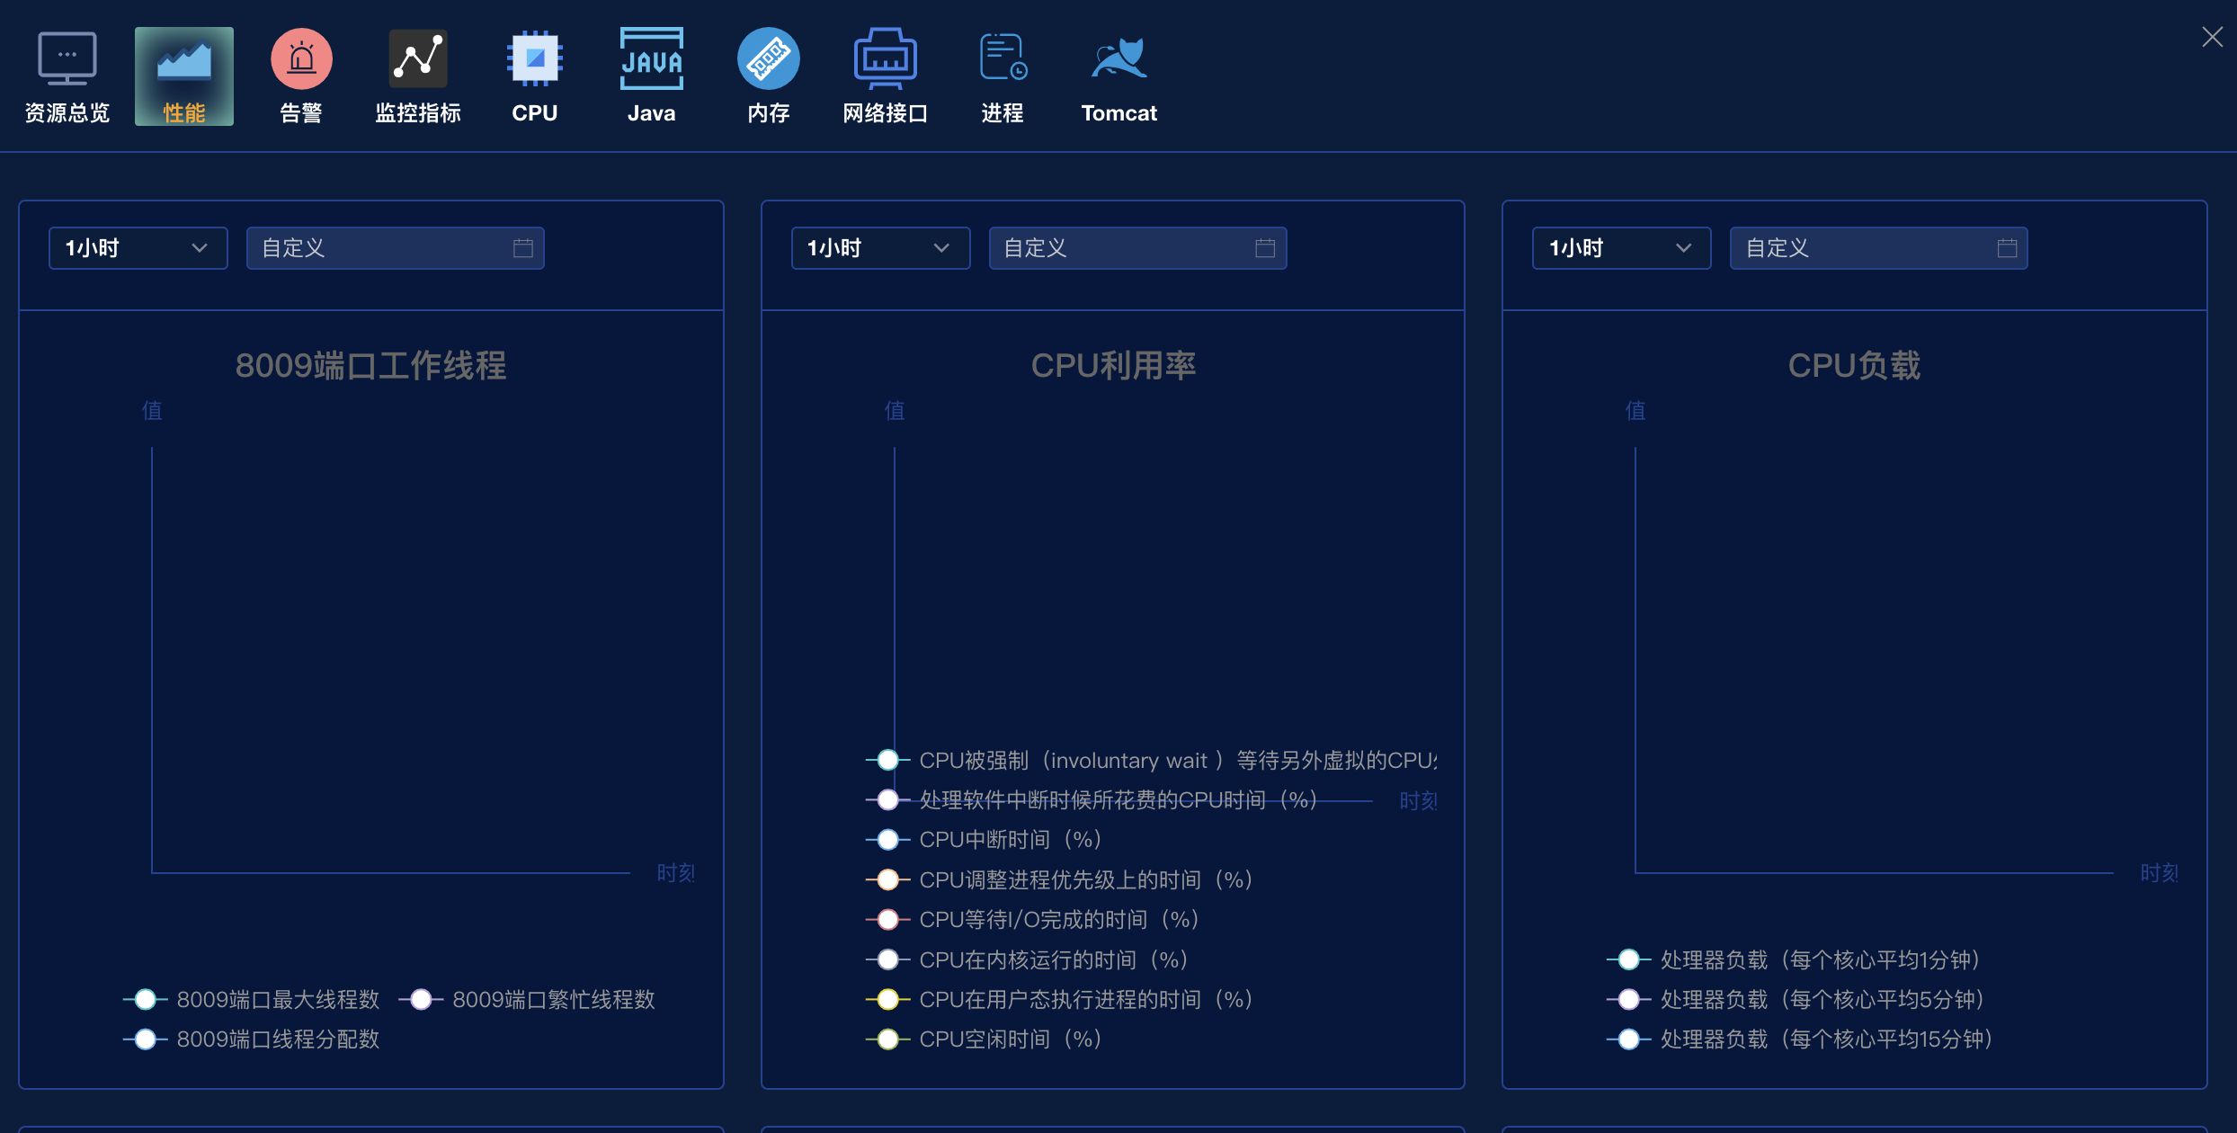2237x1133 pixels.
Task: Expand the 1小时 dropdown in 8009端口工作线程 panel
Action: (x=138, y=248)
